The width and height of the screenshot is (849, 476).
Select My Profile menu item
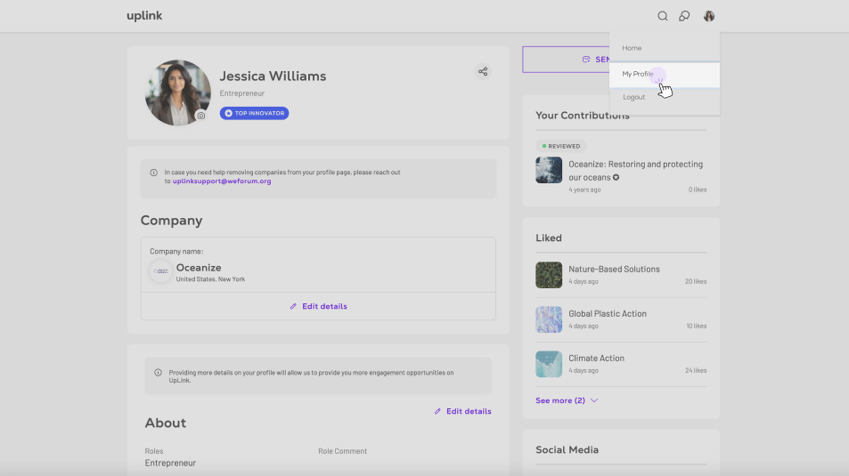638,74
